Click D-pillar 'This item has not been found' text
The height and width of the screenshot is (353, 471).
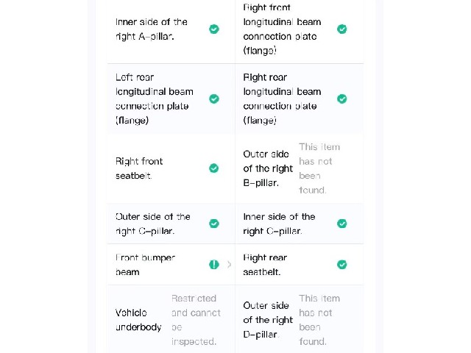(x=319, y=320)
